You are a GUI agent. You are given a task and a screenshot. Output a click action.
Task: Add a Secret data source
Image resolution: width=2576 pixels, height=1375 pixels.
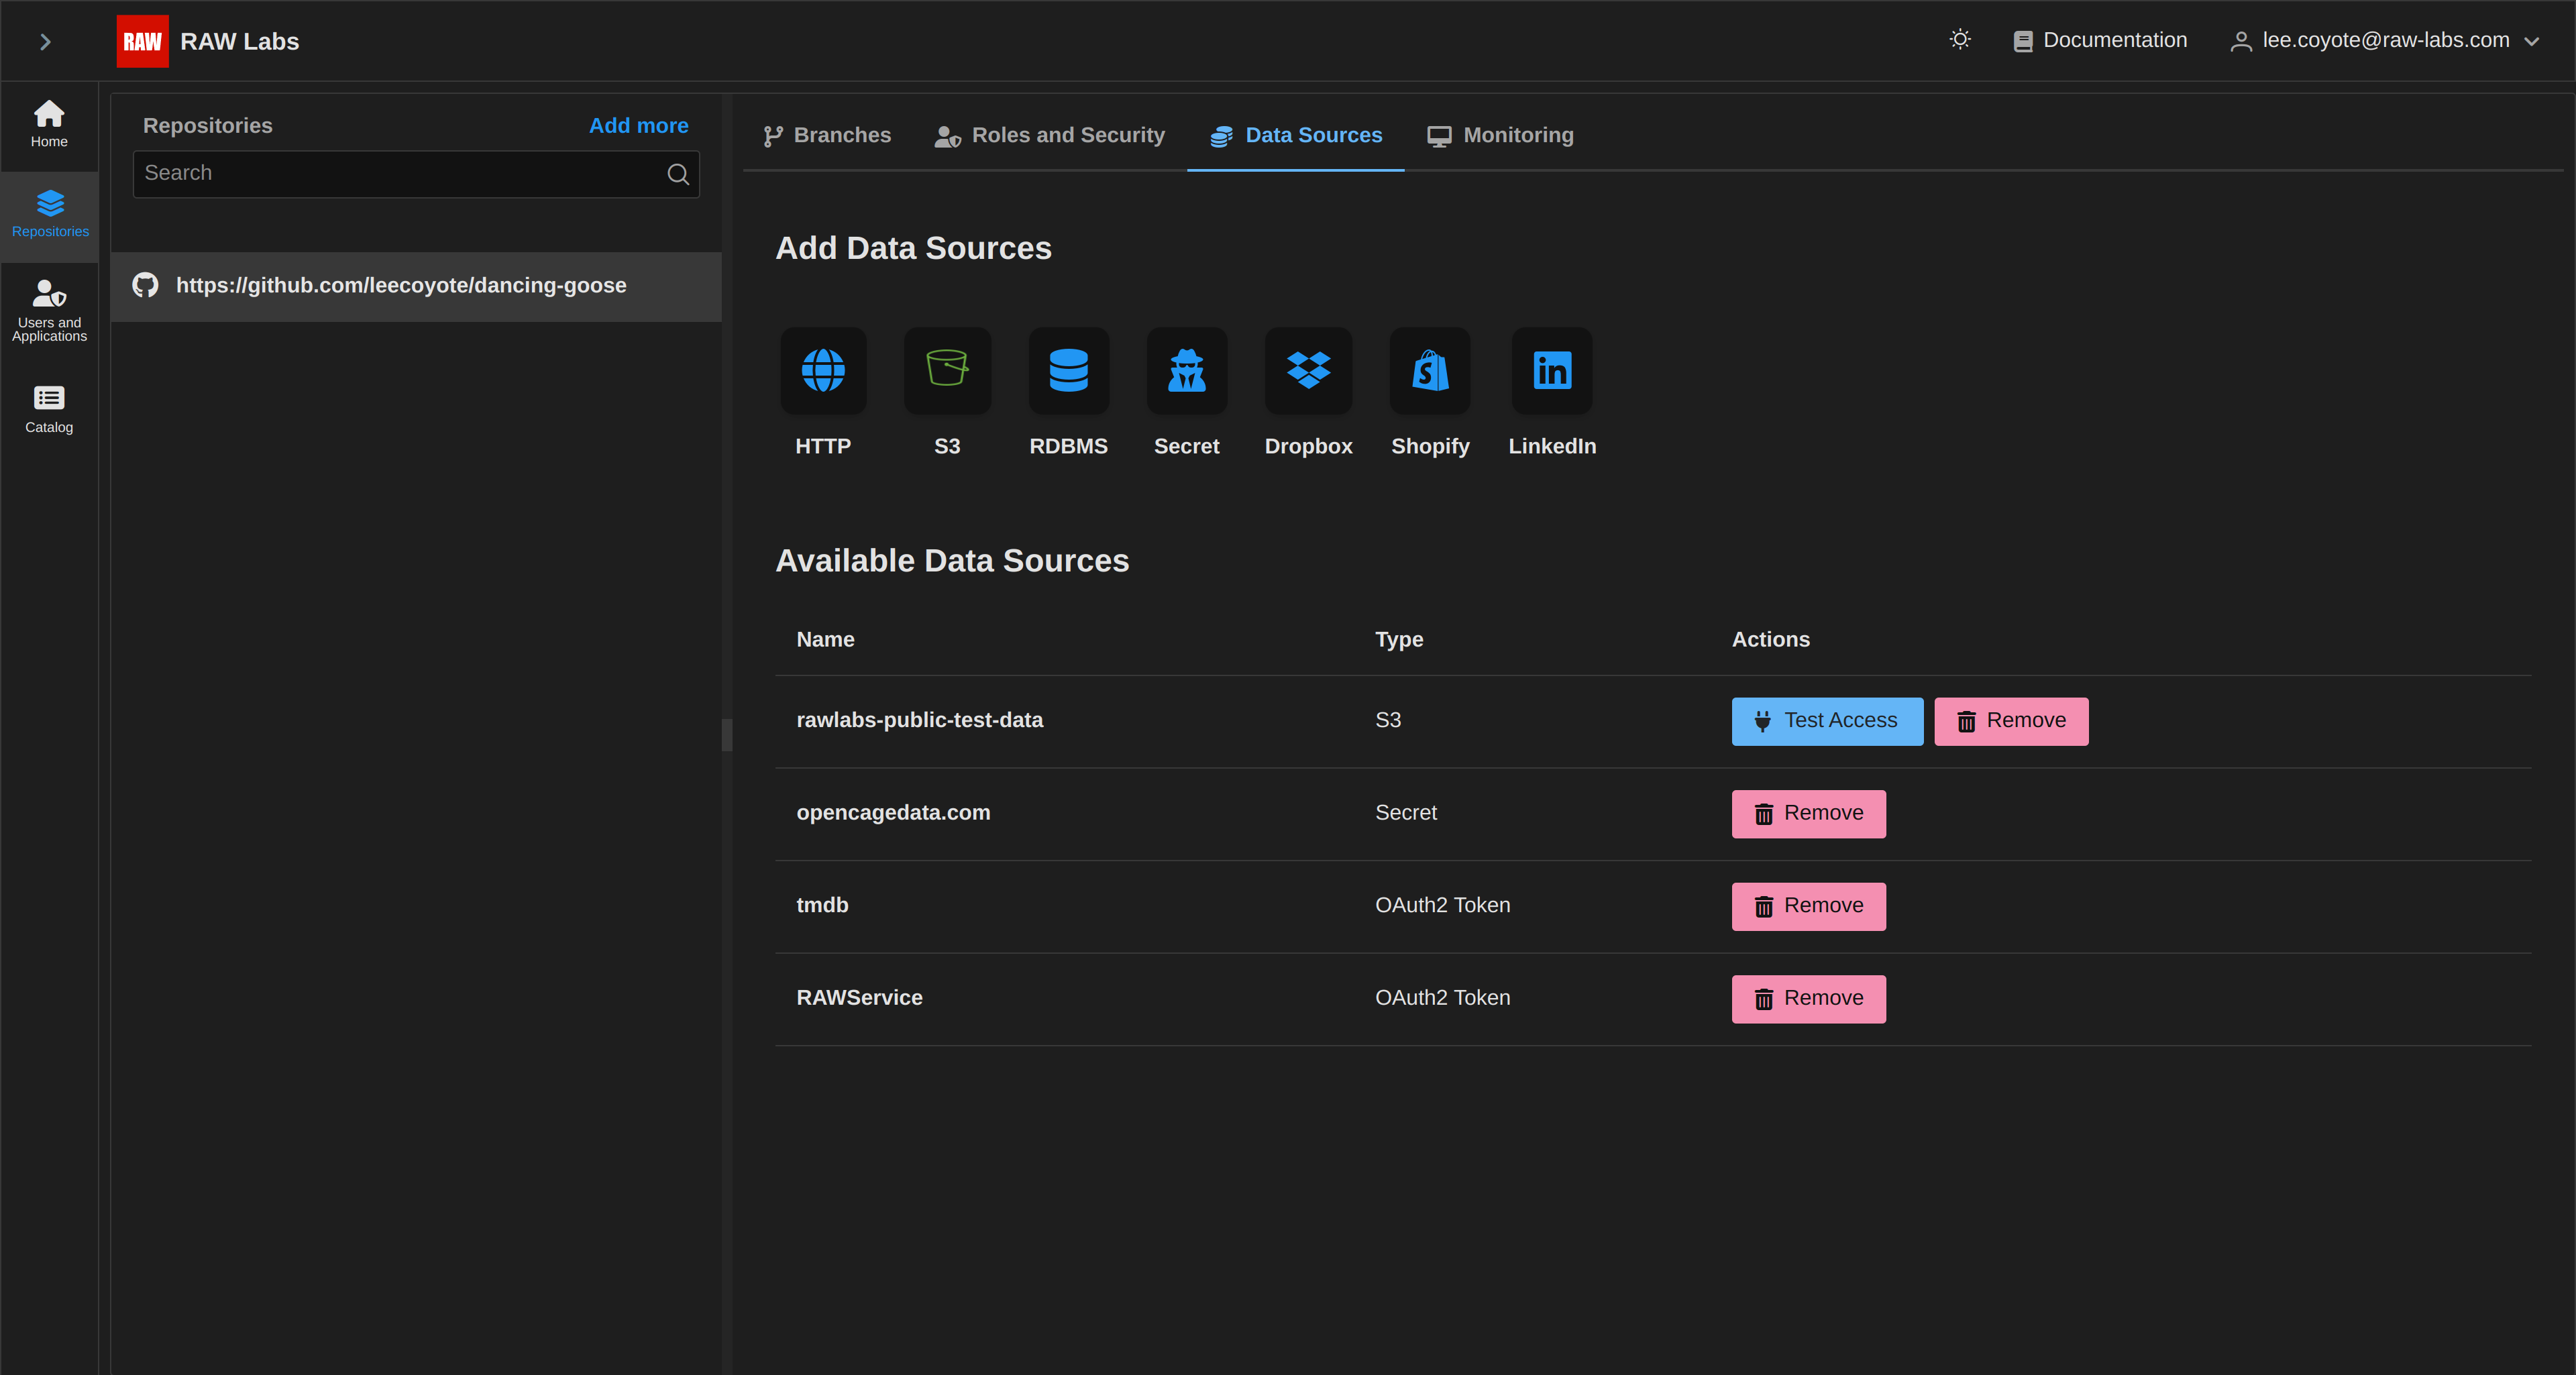click(x=1187, y=371)
